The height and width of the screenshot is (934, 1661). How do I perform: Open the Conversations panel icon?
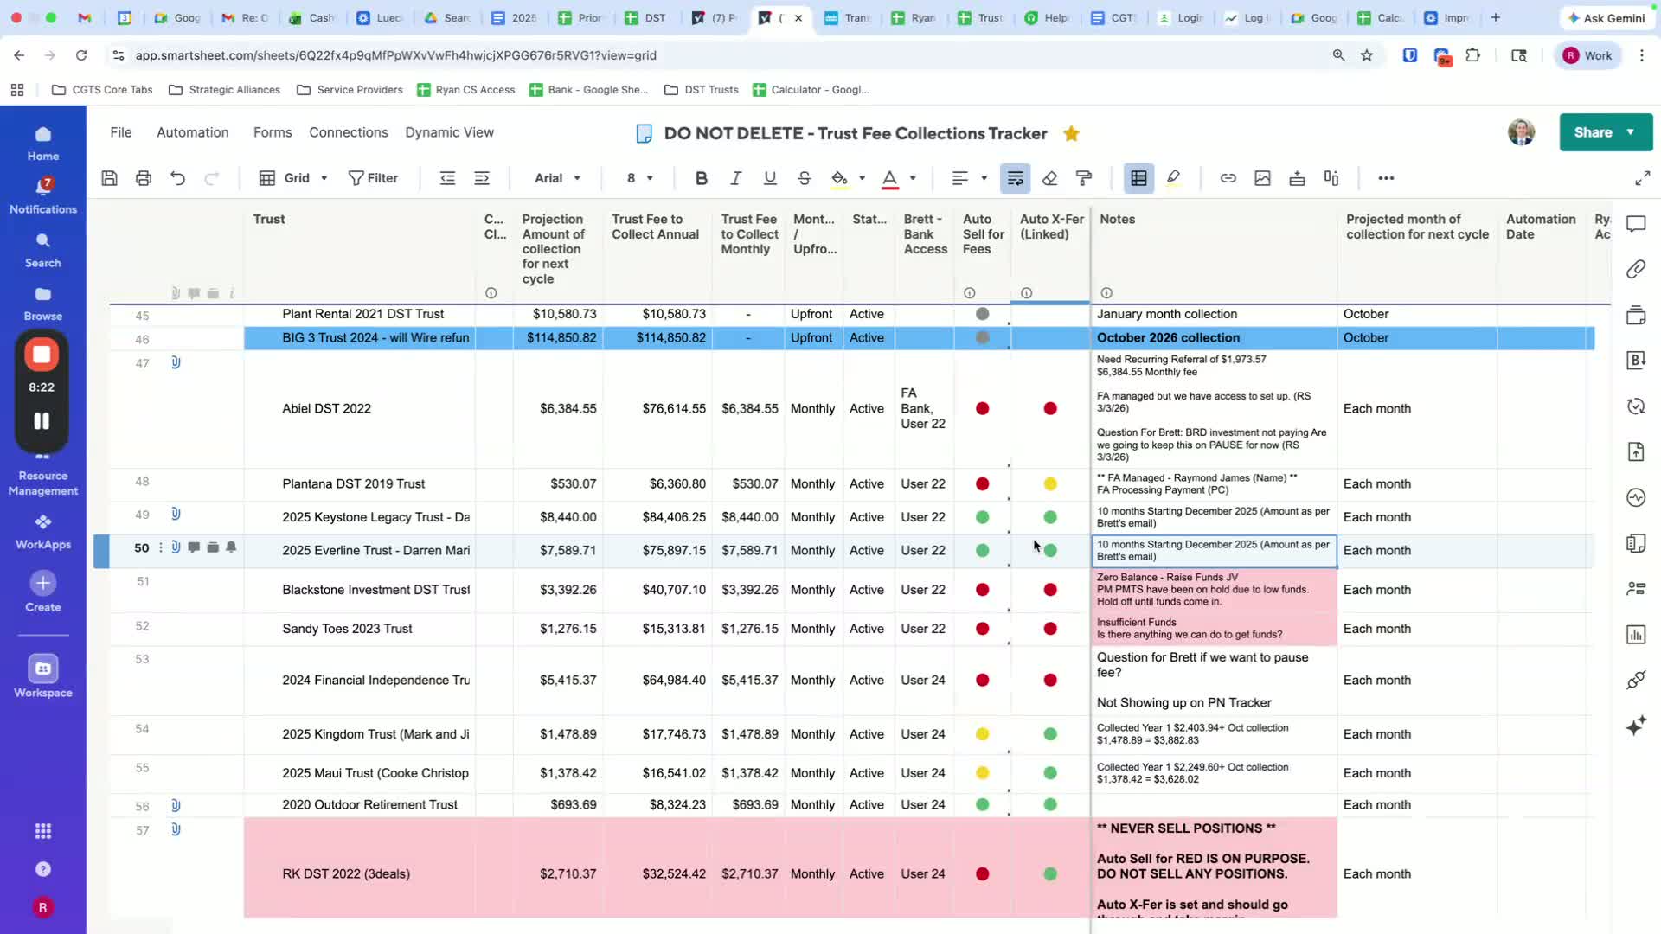[1635, 224]
